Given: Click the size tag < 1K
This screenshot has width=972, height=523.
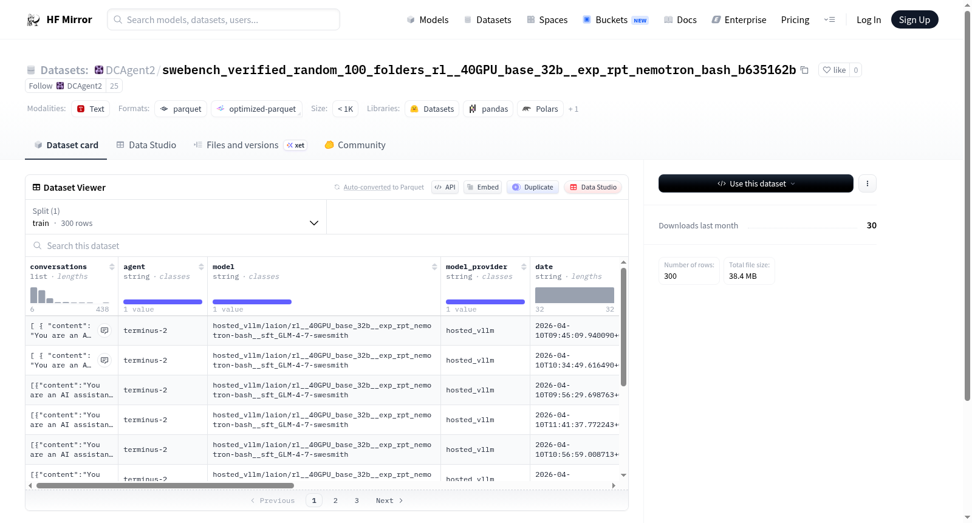Looking at the screenshot, I should tap(345, 109).
